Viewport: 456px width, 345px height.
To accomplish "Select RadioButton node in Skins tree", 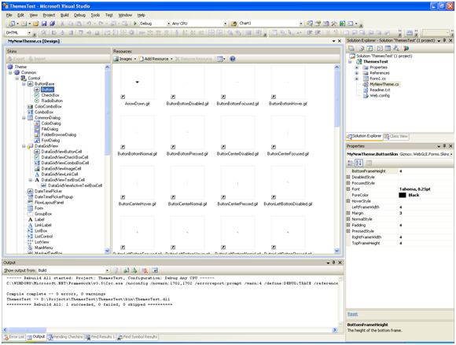I will (x=52, y=101).
